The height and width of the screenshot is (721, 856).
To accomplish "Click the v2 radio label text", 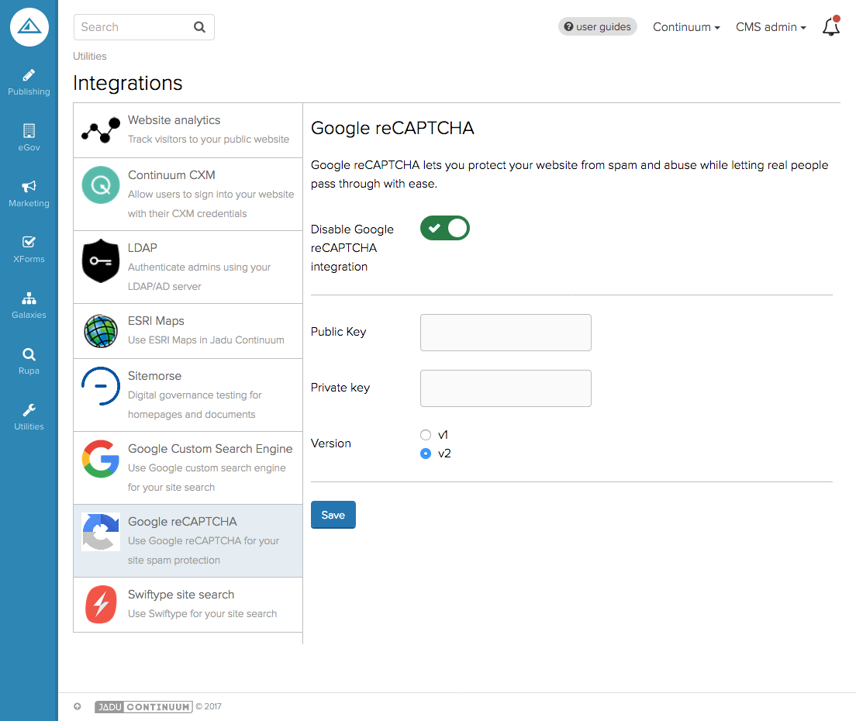I will [x=444, y=454].
